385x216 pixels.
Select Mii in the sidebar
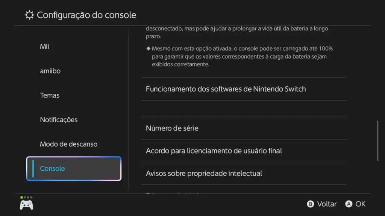(44, 46)
